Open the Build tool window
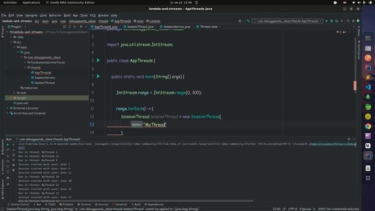 tap(136, 205)
